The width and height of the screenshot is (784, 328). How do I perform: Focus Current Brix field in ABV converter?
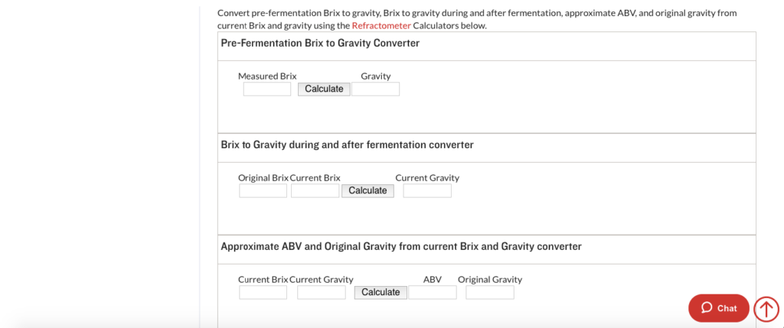(263, 293)
